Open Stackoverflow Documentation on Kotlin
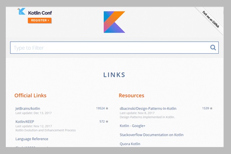The height and width of the screenshot is (154, 231). [152, 135]
